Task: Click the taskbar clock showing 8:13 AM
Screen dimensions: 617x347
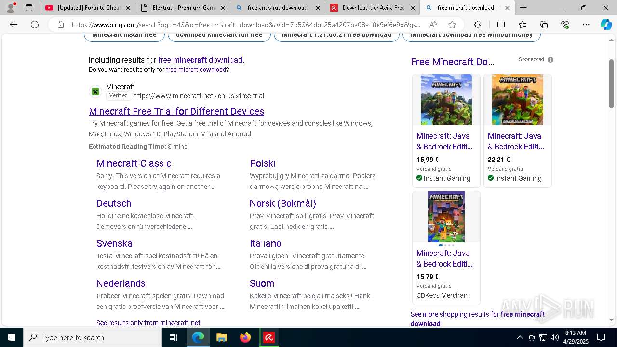Action: pyautogui.click(x=576, y=337)
